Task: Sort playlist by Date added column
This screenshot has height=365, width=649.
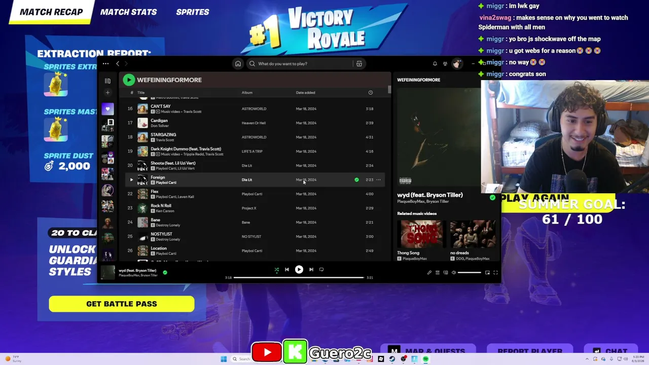Action: pos(305,93)
